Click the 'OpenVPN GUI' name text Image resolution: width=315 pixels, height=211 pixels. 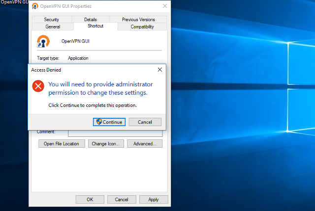(x=75, y=41)
